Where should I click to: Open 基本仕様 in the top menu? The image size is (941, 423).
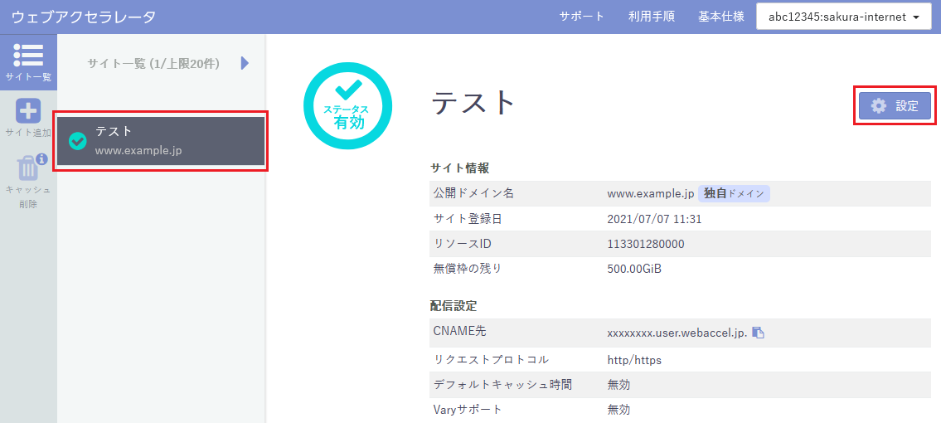(x=720, y=17)
